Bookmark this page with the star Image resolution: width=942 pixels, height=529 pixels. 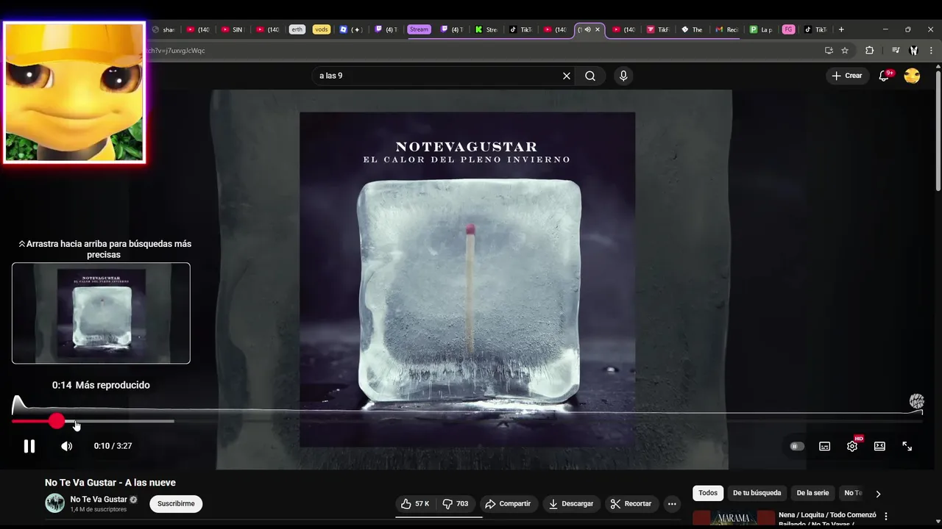(845, 51)
